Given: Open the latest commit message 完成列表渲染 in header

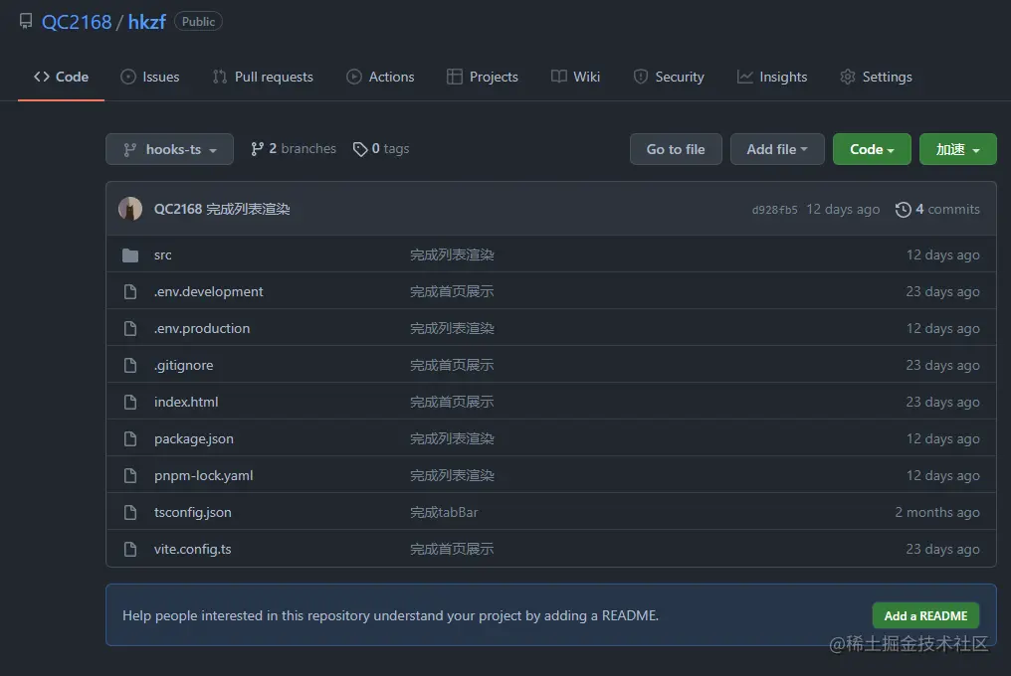Looking at the screenshot, I should click(x=248, y=209).
